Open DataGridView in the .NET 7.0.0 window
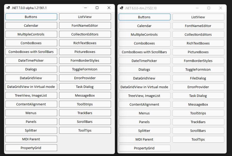This screenshot has height=156, width=232. (x=31, y=78)
